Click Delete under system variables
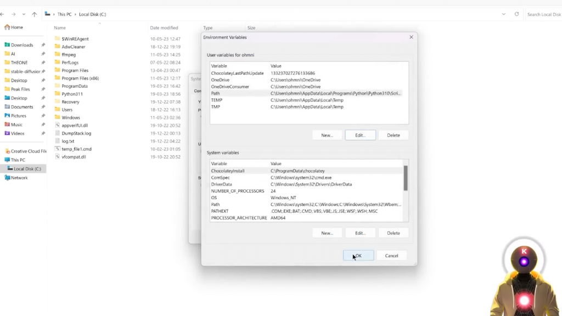Screen dimensions: 562x316 click(393, 233)
